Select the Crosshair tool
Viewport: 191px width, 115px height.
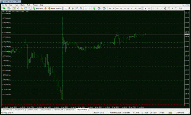(x=149, y=8)
